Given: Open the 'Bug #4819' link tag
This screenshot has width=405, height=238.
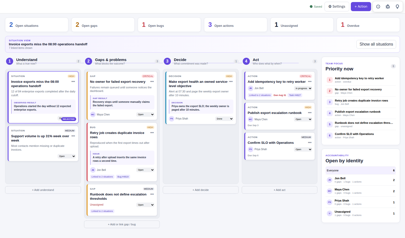Looking at the screenshot, I should 123,177.
